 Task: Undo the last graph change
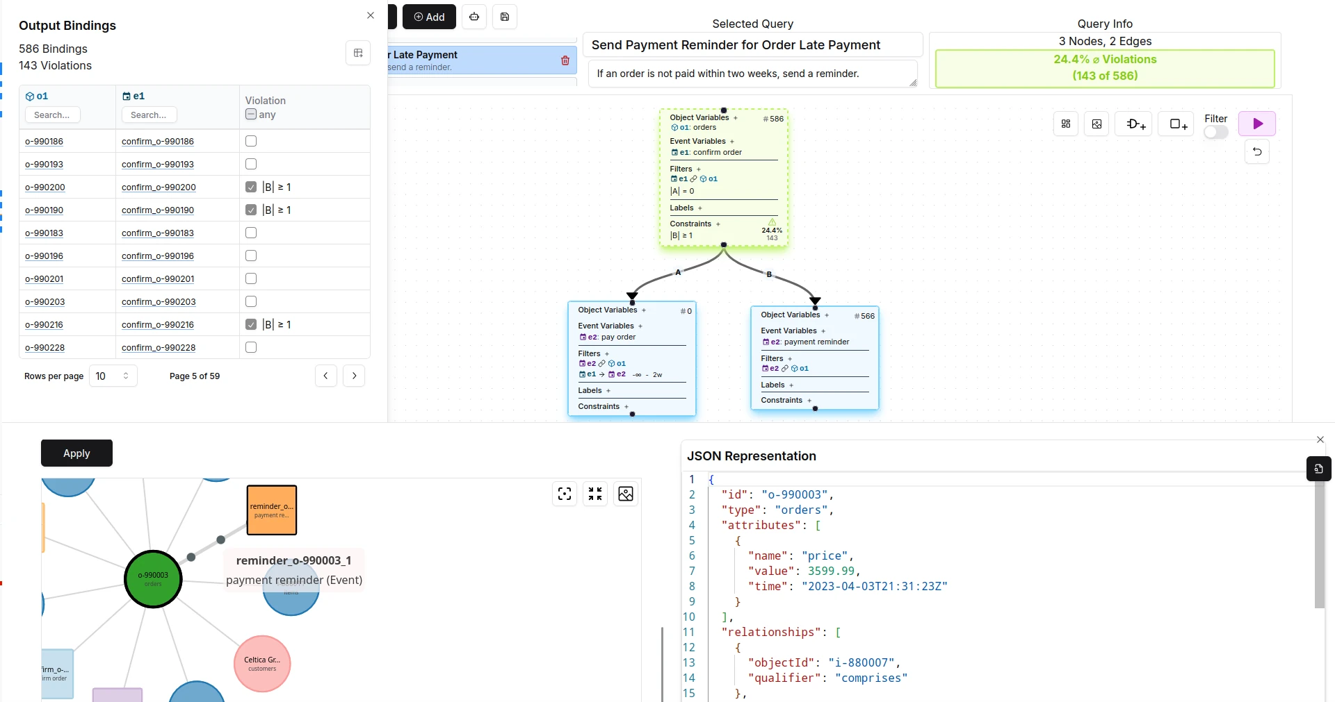[1257, 151]
